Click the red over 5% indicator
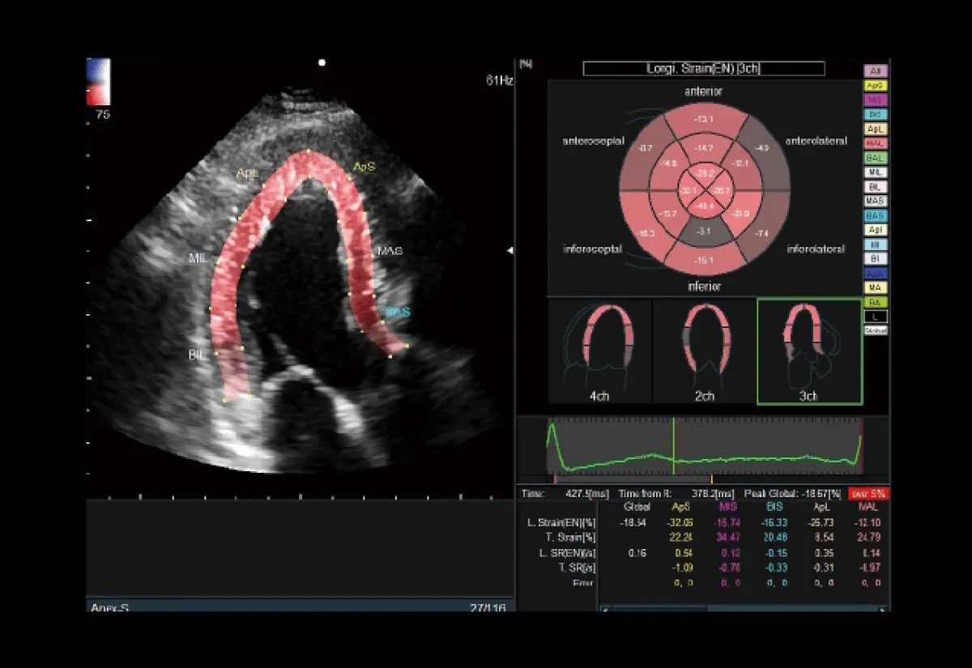This screenshot has height=668, width=972. [868, 493]
